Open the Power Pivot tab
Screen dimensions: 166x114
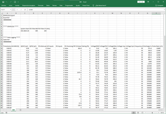click(86, 5)
